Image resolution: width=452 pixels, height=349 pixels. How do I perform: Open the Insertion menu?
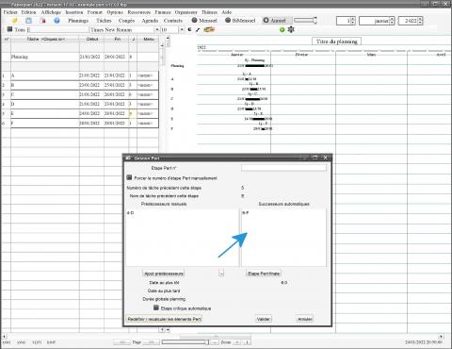tap(74, 12)
